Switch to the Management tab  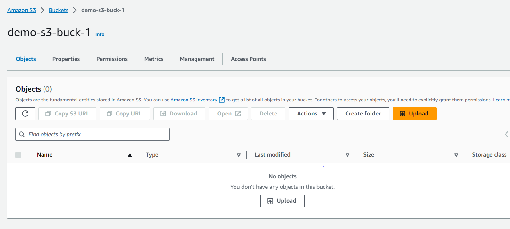197,59
